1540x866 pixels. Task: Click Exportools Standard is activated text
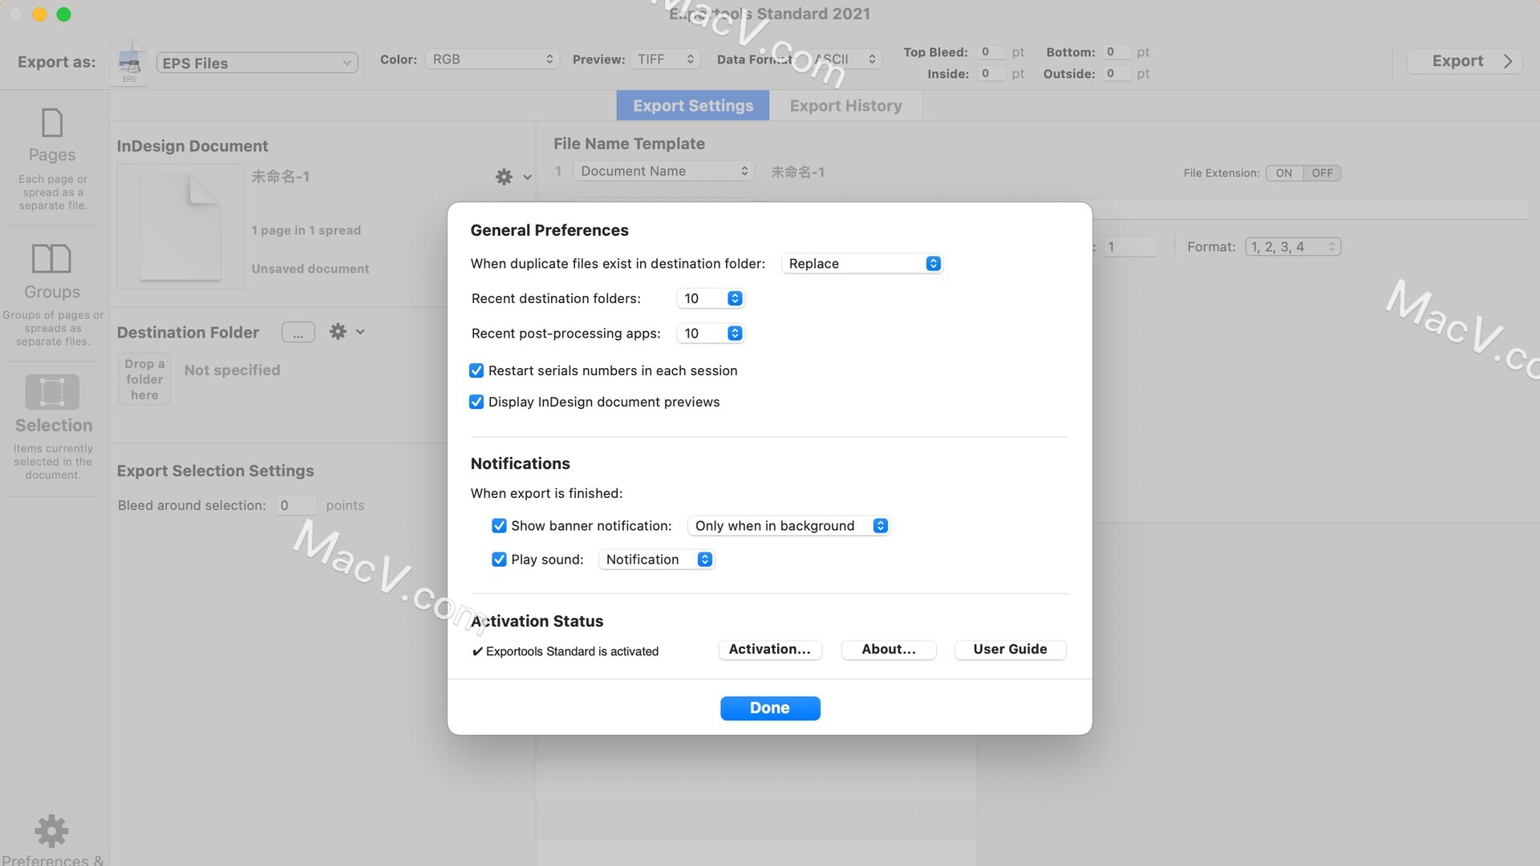tap(572, 652)
